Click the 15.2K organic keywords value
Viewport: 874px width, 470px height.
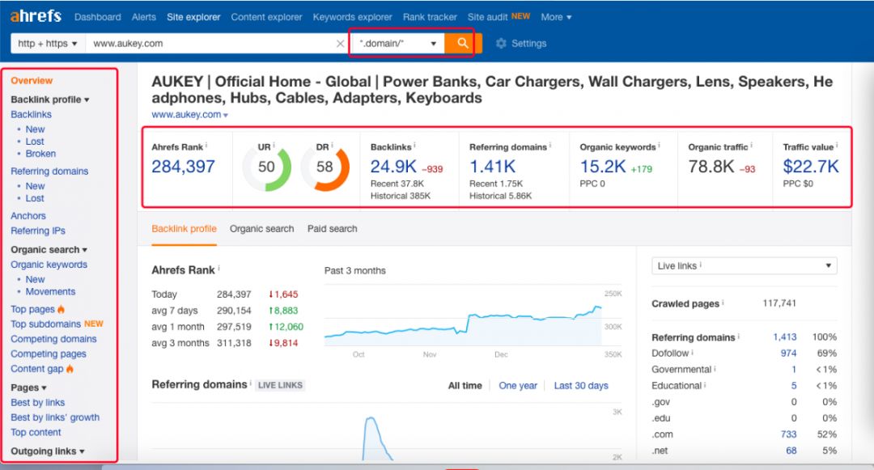[603, 167]
